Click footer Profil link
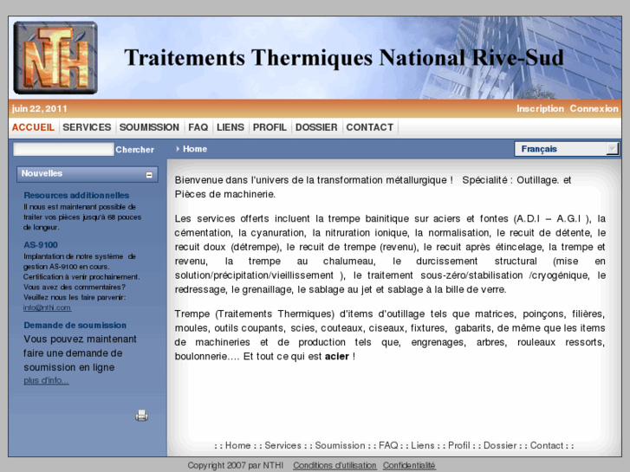630x472 pixels. 458,445
